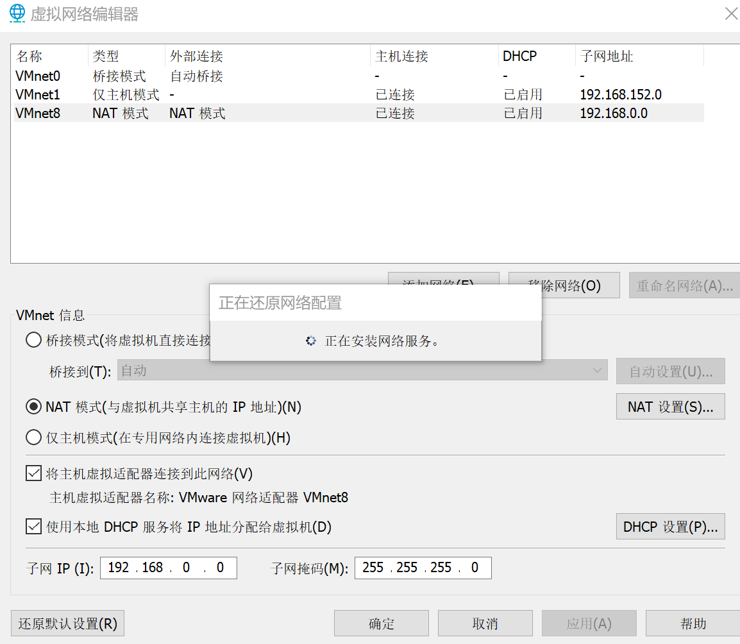Click the loading spinner in the restore dialog
This screenshot has width=740, height=644.
(310, 341)
